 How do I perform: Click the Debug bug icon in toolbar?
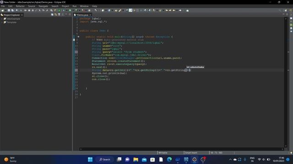[64, 10]
